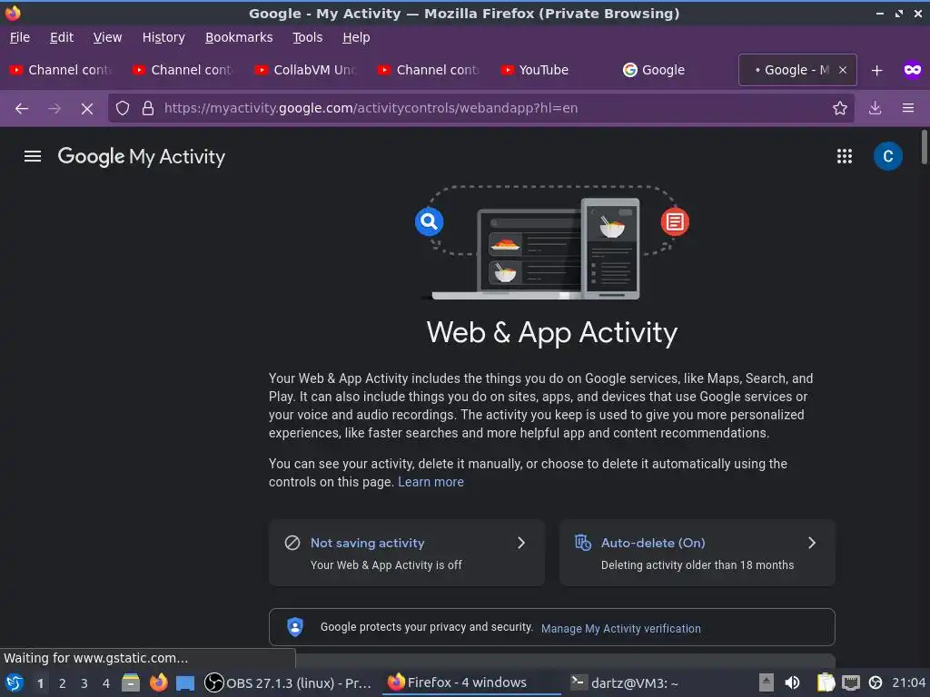Screen dimensions: 930x697
Task: Open Manage My Activity verification link
Action: (620, 628)
